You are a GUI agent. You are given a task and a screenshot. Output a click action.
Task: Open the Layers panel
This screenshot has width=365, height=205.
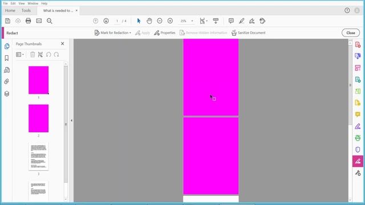7,93
